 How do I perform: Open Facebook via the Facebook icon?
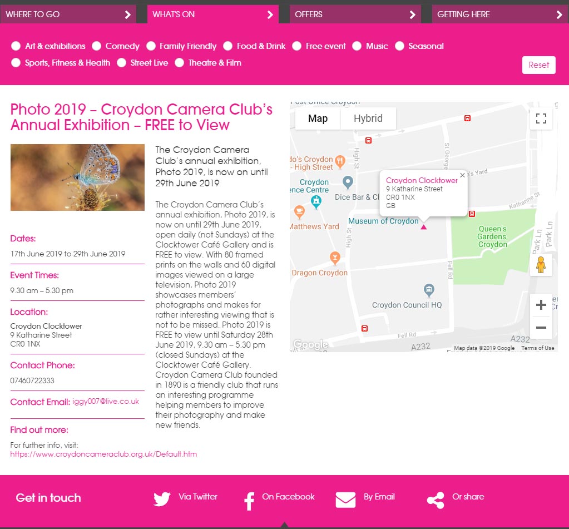tap(249, 500)
